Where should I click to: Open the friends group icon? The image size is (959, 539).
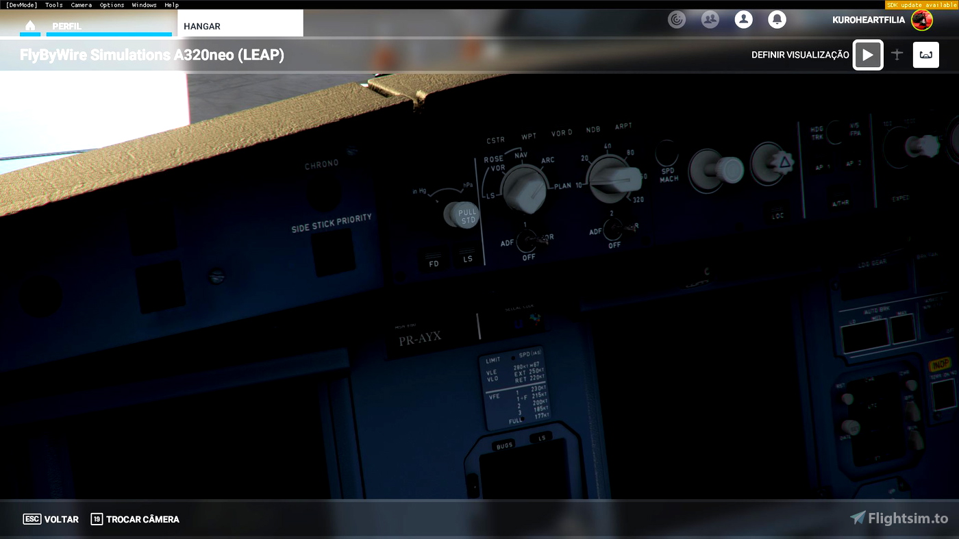coord(710,20)
